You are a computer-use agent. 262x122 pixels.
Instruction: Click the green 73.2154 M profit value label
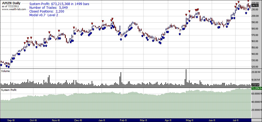(256, 88)
